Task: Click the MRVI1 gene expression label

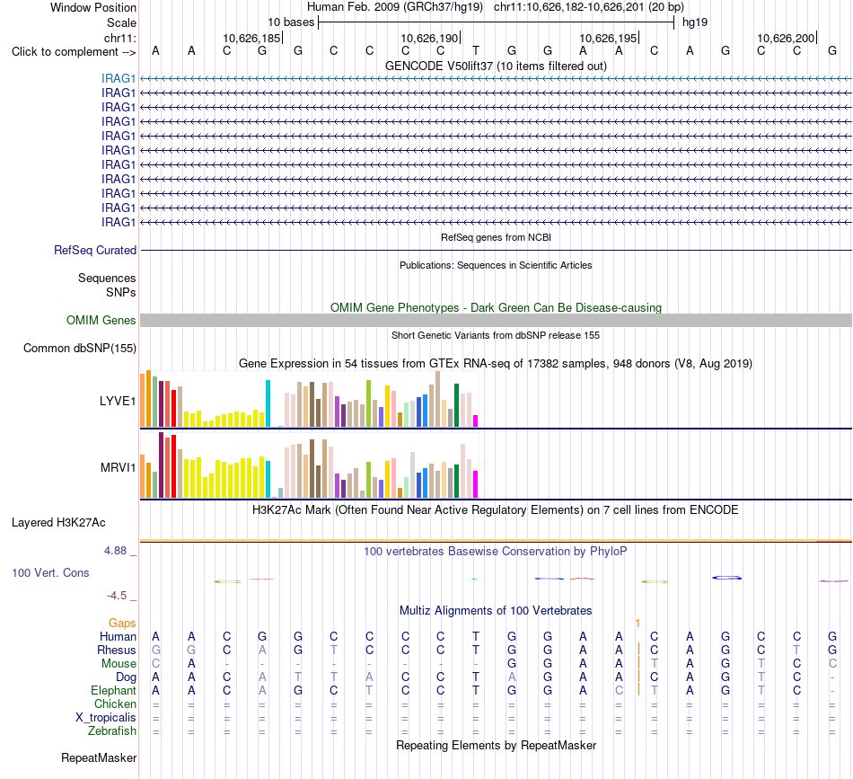Action: 118,467
